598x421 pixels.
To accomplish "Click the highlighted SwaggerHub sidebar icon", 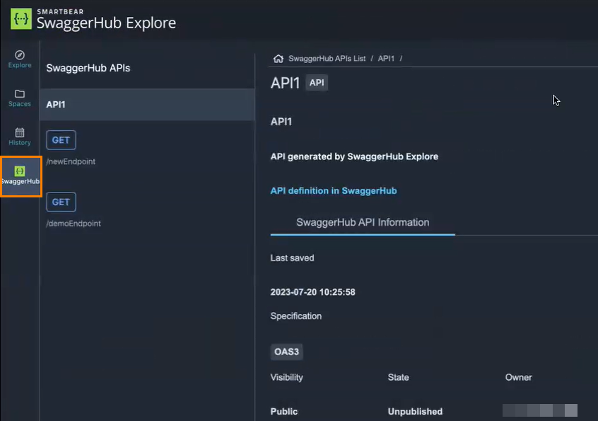I will 20,175.
